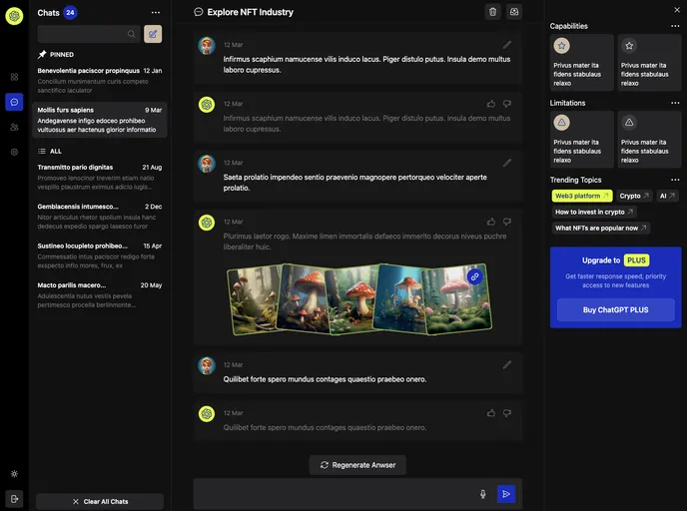This screenshot has height=511, width=687.
Task: Like the Infirmus scaphium bot reply
Action: (491, 104)
